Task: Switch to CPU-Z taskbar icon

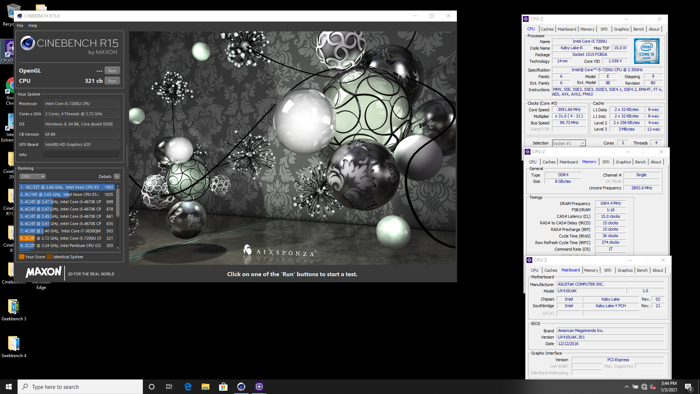Action: [259, 387]
